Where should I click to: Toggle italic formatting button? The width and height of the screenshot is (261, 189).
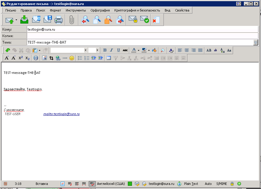[111, 50]
